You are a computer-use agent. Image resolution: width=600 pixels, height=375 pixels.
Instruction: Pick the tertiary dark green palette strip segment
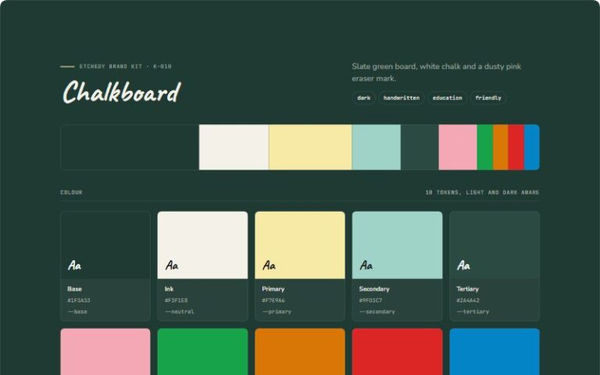420,148
